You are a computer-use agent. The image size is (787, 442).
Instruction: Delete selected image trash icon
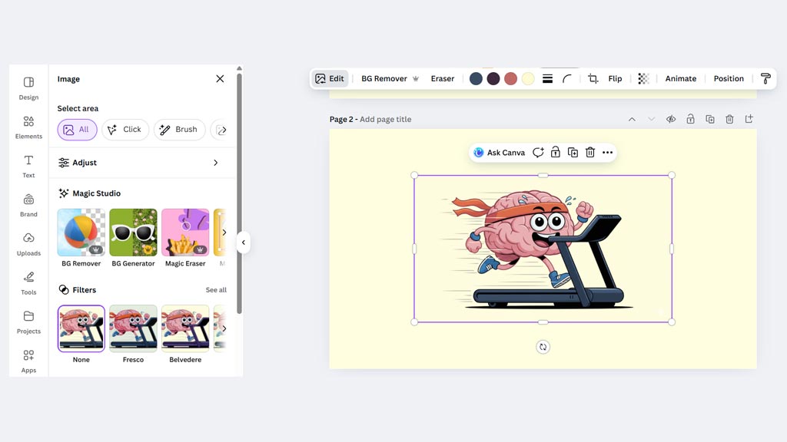[590, 153]
